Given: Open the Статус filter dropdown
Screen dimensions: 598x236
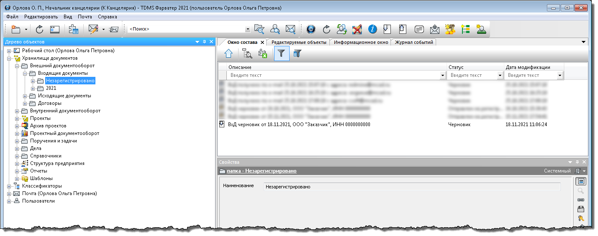Looking at the screenshot, I should coord(500,76).
